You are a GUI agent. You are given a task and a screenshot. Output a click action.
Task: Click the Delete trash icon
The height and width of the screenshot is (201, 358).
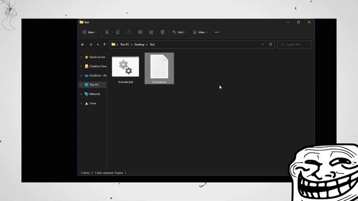pyautogui.click(x=162, y=32)
